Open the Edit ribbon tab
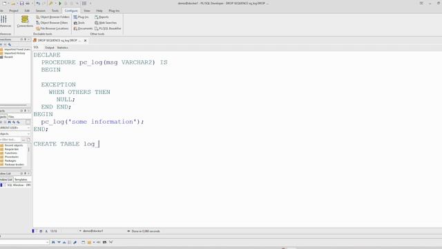Image resolution: width=442 pixels, height=249 pixels. click(27, 11)
